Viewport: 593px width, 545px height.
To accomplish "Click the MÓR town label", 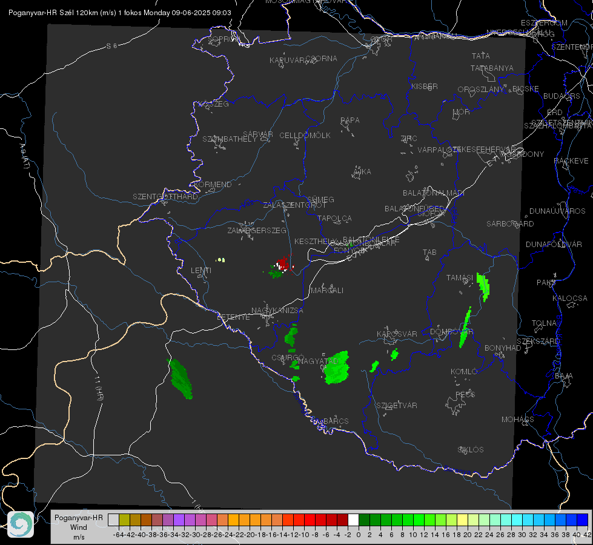I will [461, 112].
